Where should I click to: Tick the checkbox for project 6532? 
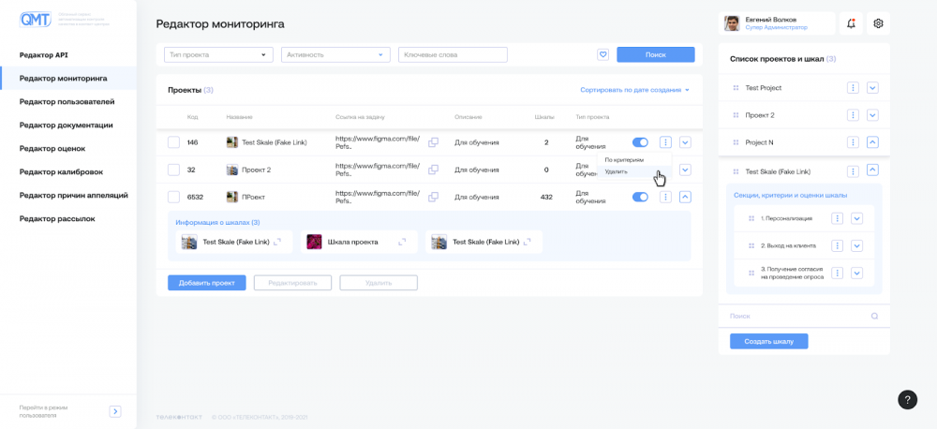[173, 197]
